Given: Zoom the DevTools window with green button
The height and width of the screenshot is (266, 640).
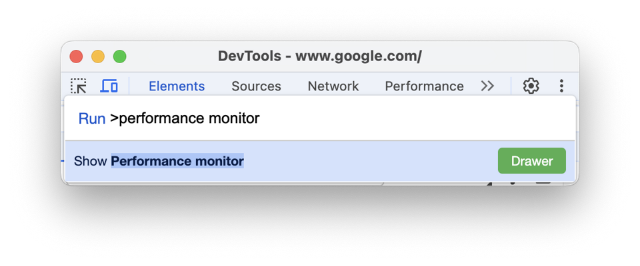Looking at the screenshot, I should [119, 57].
